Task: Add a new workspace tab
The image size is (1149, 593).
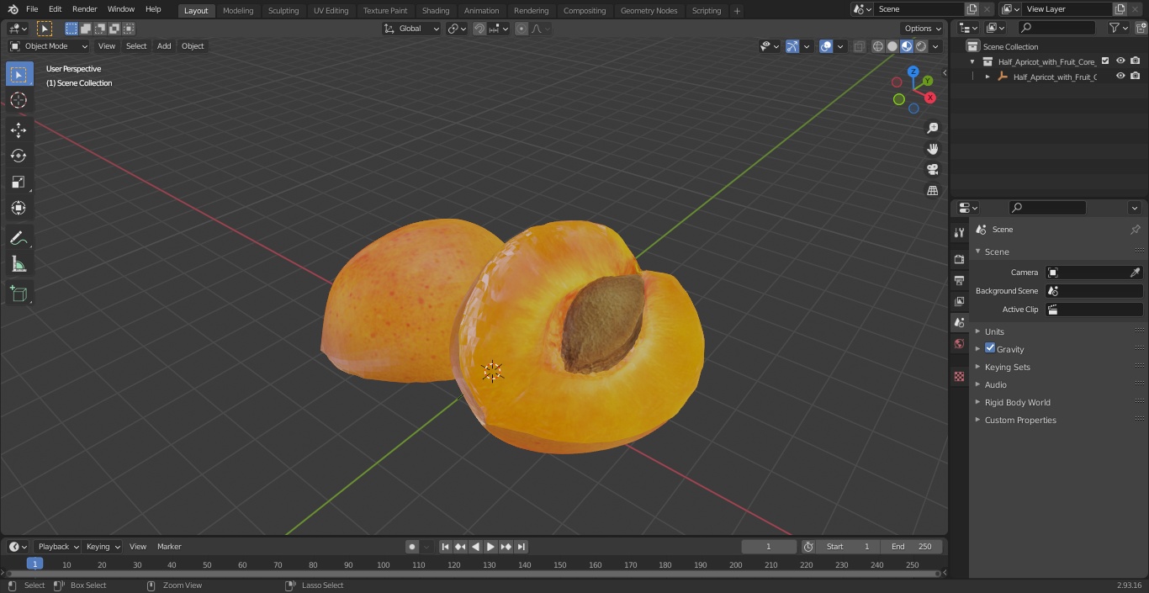Action: pyautogui.click(x=738, y=11)
